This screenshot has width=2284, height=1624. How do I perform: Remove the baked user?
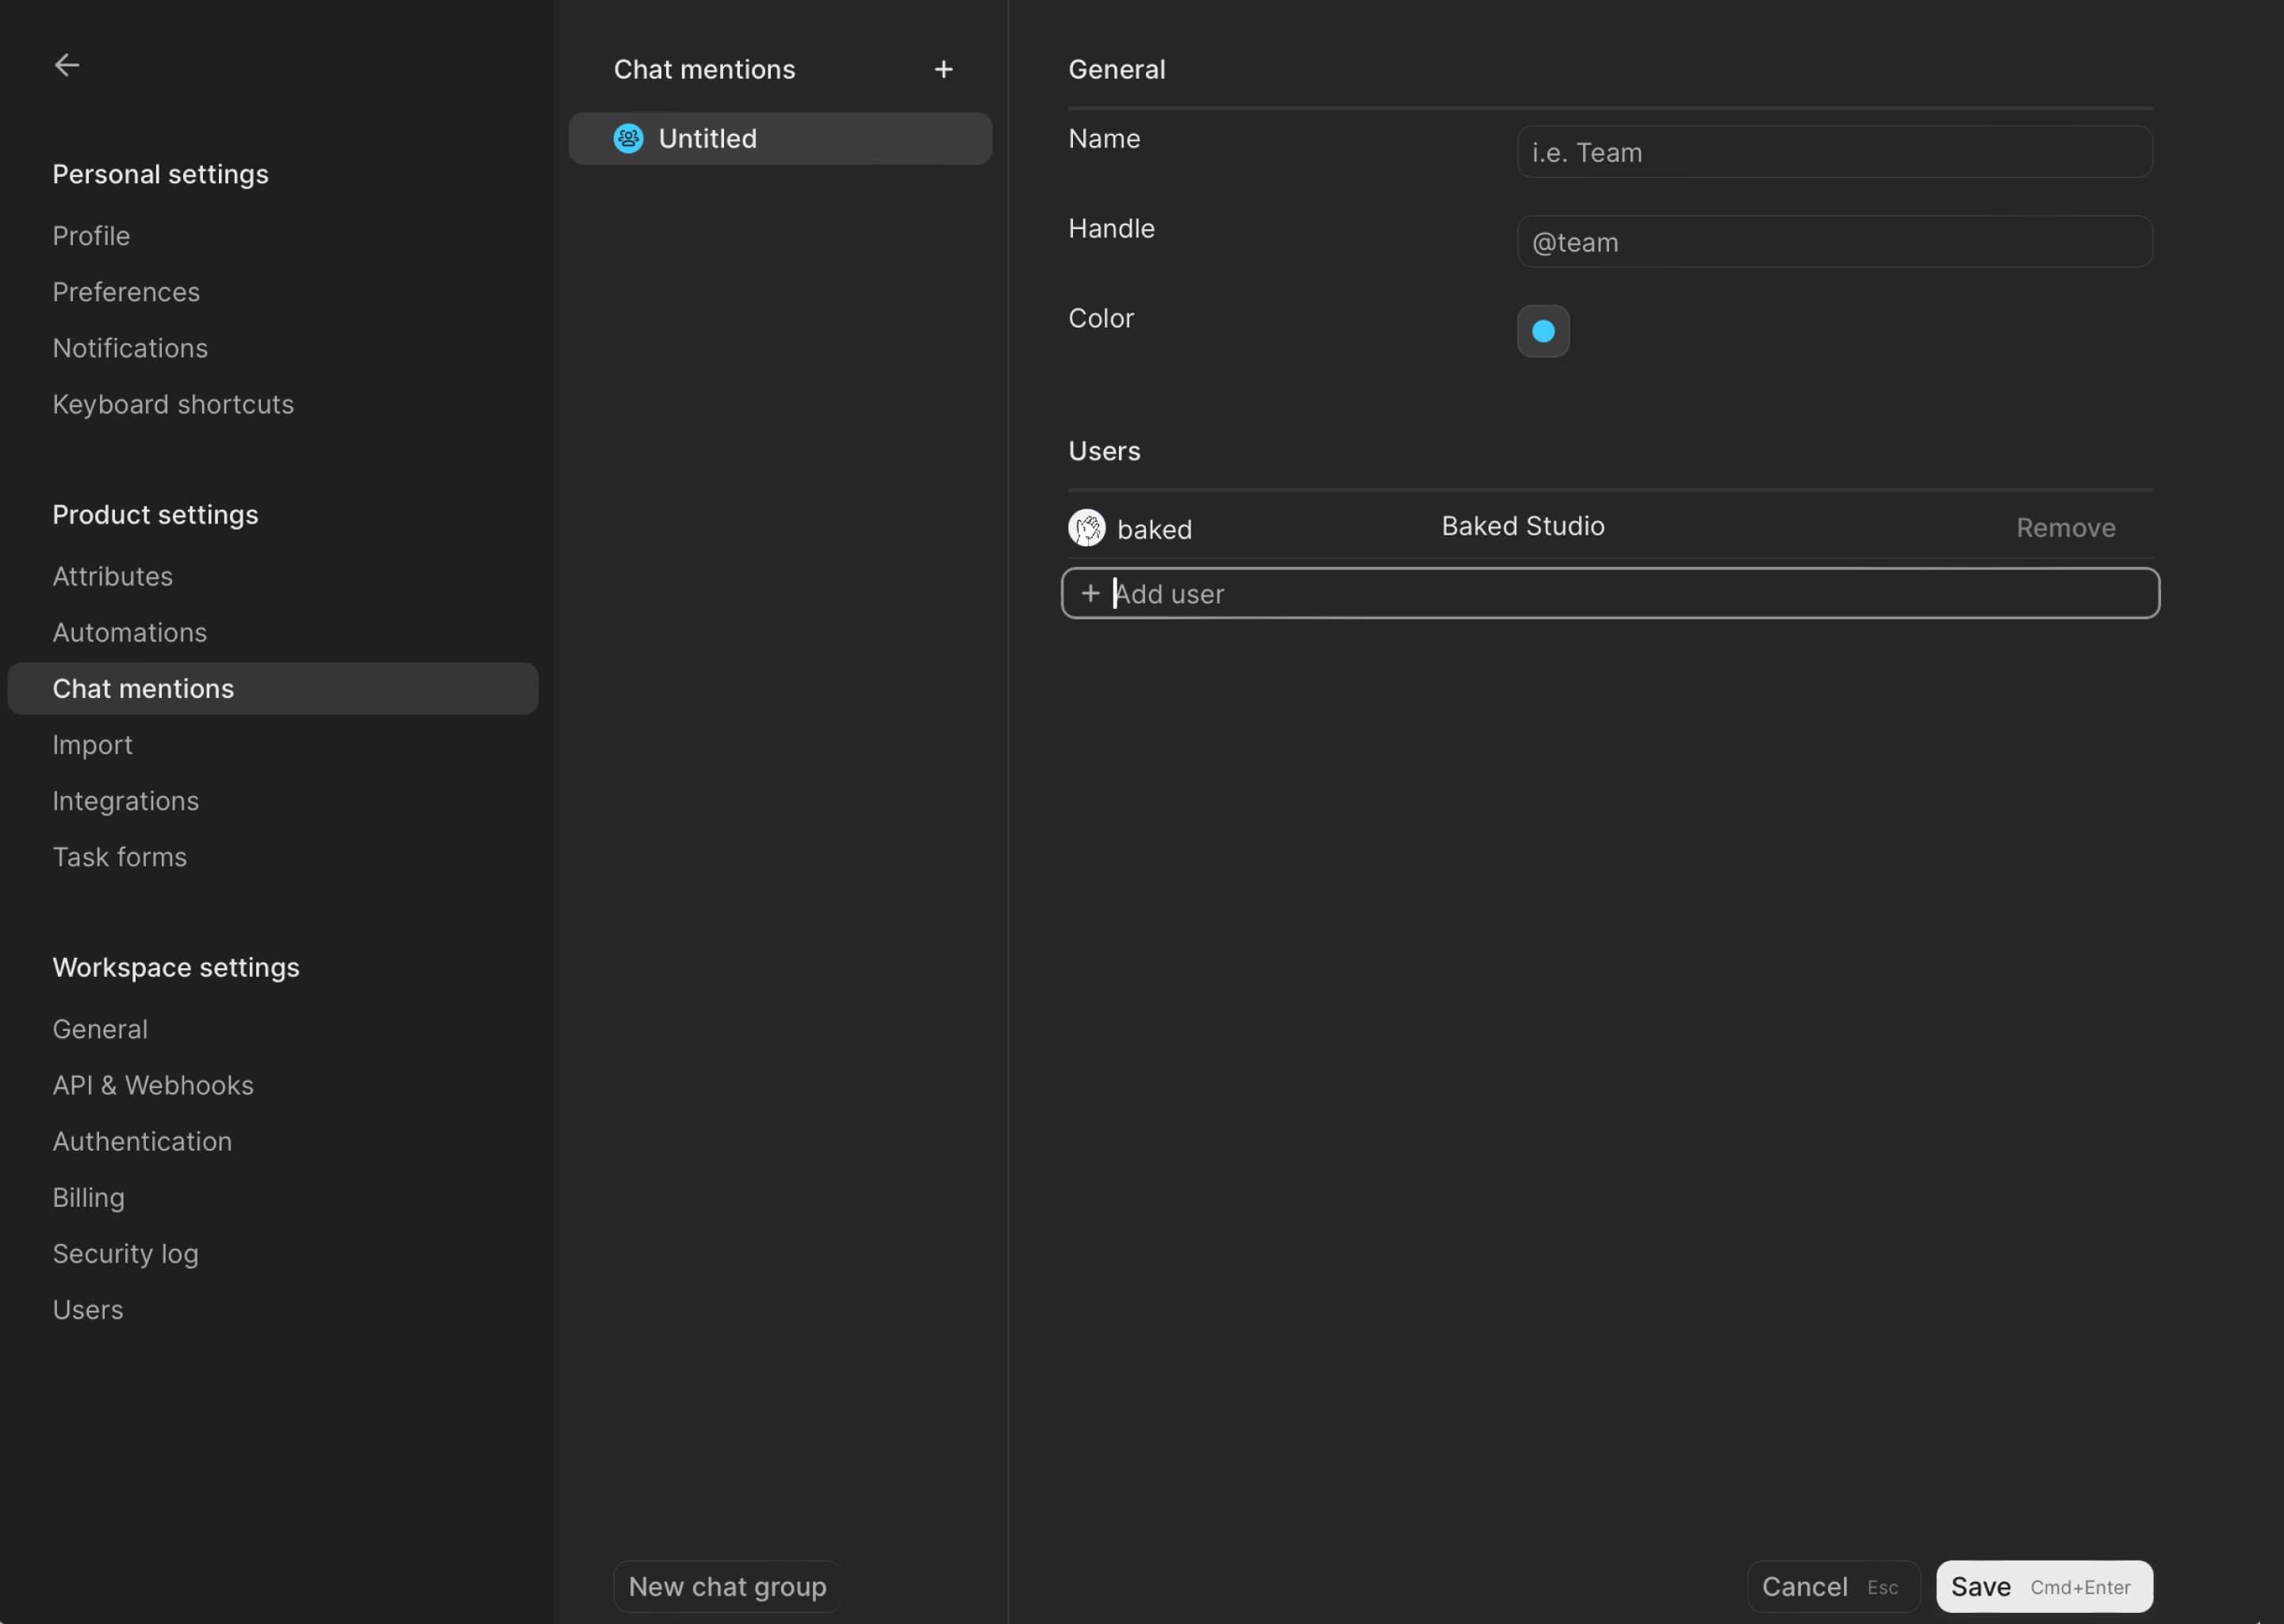pos(2065,528)
